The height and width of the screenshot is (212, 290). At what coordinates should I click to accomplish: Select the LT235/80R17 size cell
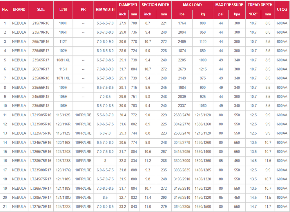[41, 170]
